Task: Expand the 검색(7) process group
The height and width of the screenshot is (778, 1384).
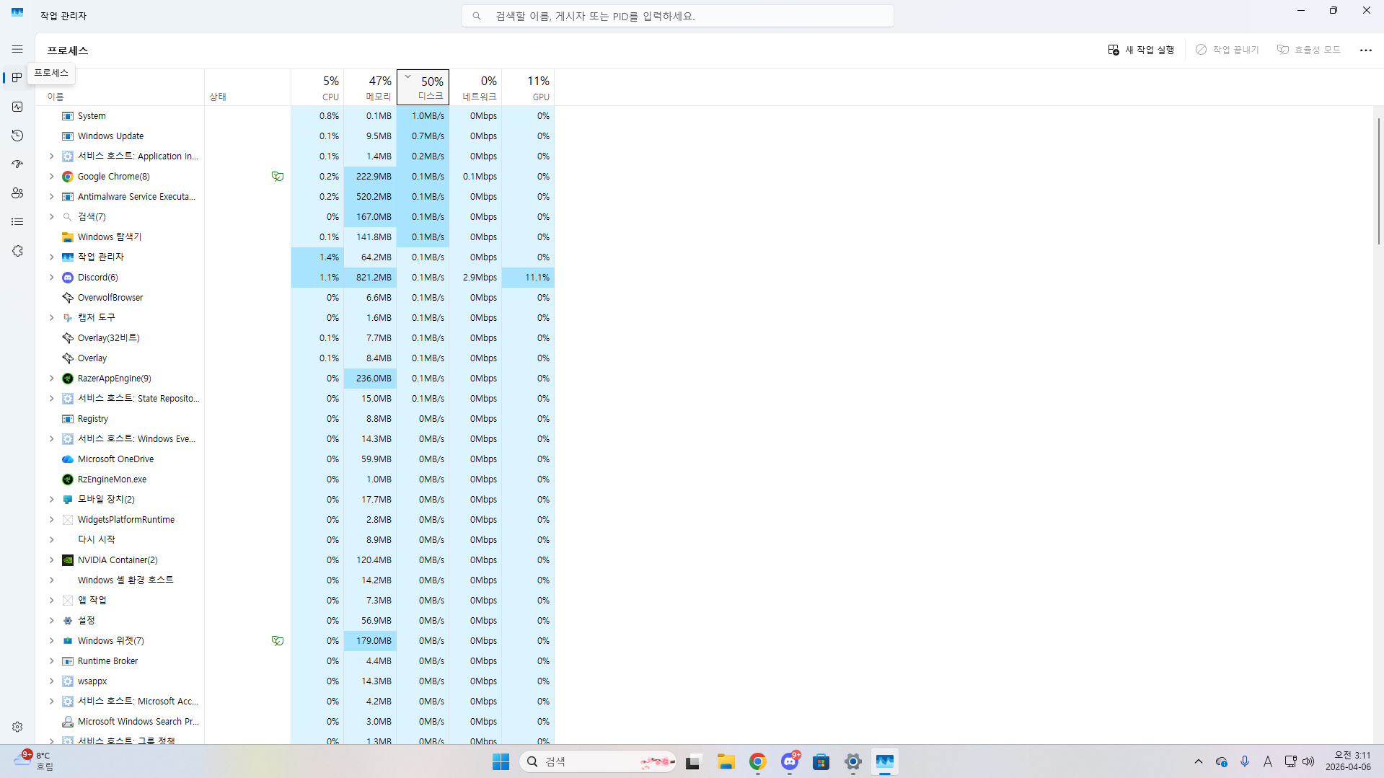Action: [51, 217]
